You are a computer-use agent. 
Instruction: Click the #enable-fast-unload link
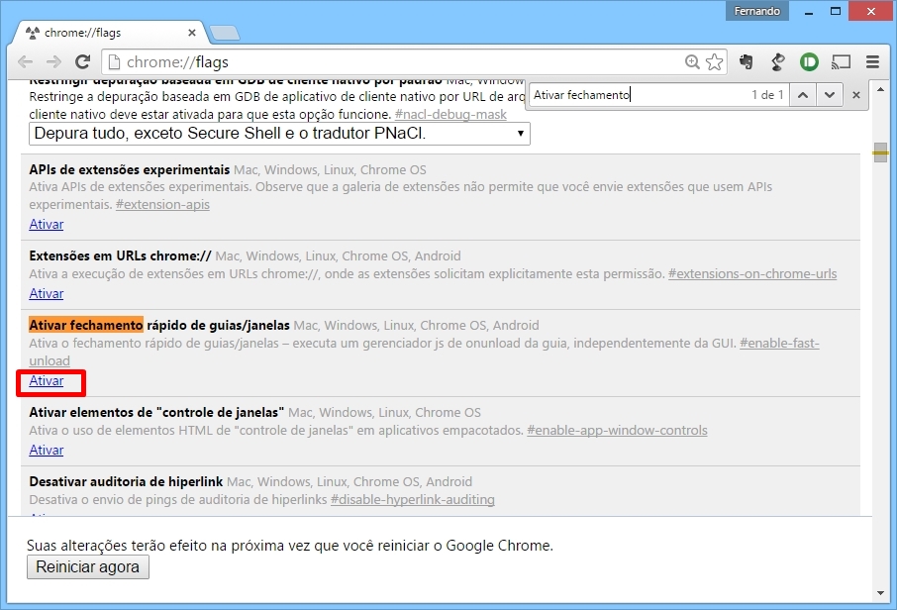tap(779, 344)
